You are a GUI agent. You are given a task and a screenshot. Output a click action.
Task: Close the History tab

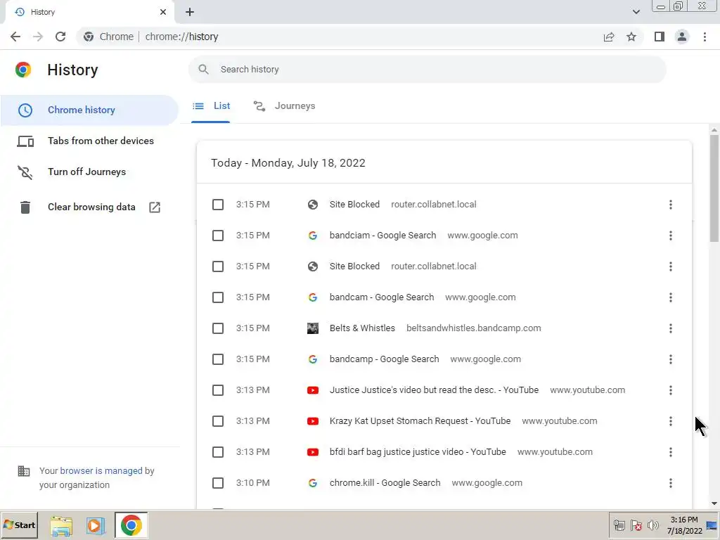click(x=163, y=12)
